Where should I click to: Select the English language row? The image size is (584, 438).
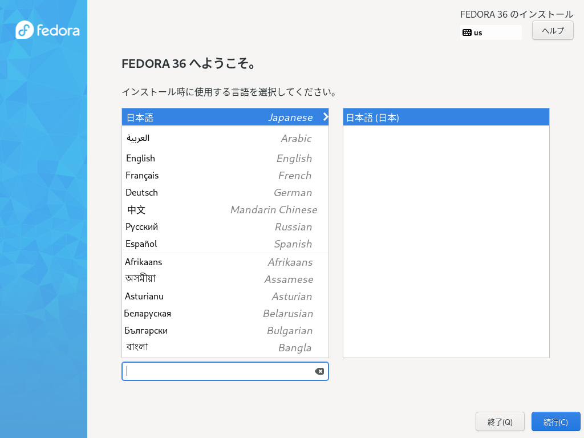pyautogui.click(x=225, y=159)
